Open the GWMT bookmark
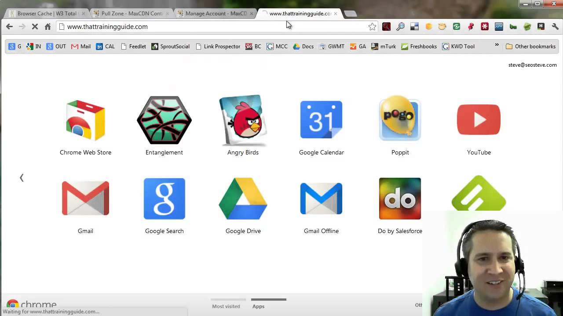Image resolution: width=563 pixels, height=316 pixels. [x=332, y=47]
